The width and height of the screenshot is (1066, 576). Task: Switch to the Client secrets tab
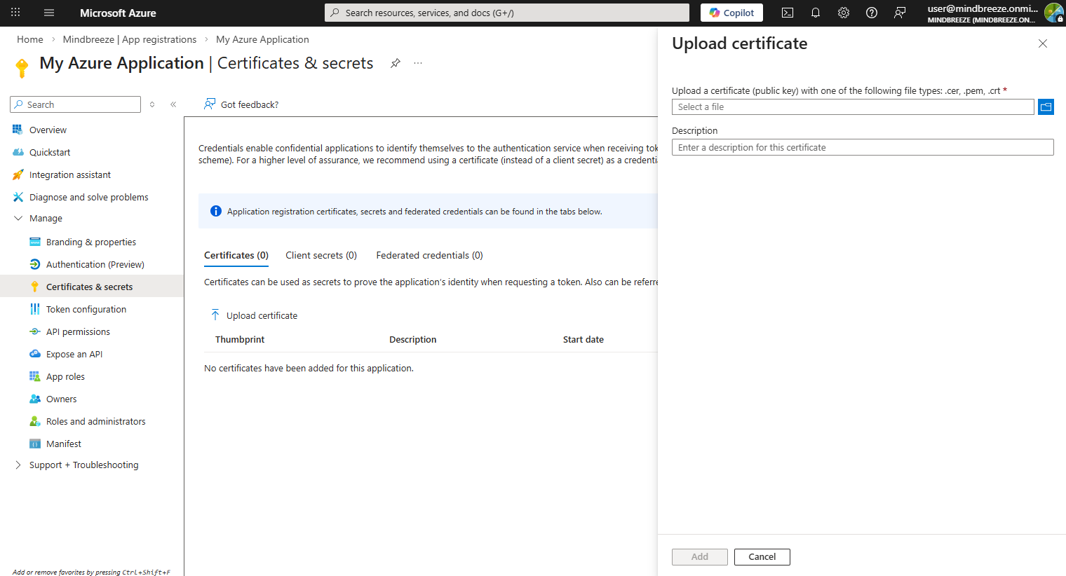click(x=321, y=256)
